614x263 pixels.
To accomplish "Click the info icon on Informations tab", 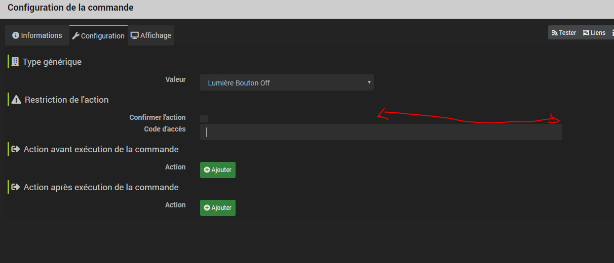I will (16, 35).
